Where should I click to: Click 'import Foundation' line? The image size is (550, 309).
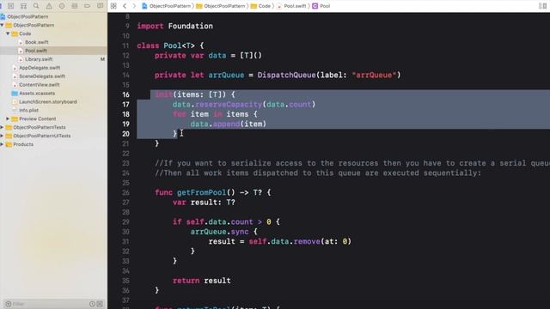[x=174, y=26]
